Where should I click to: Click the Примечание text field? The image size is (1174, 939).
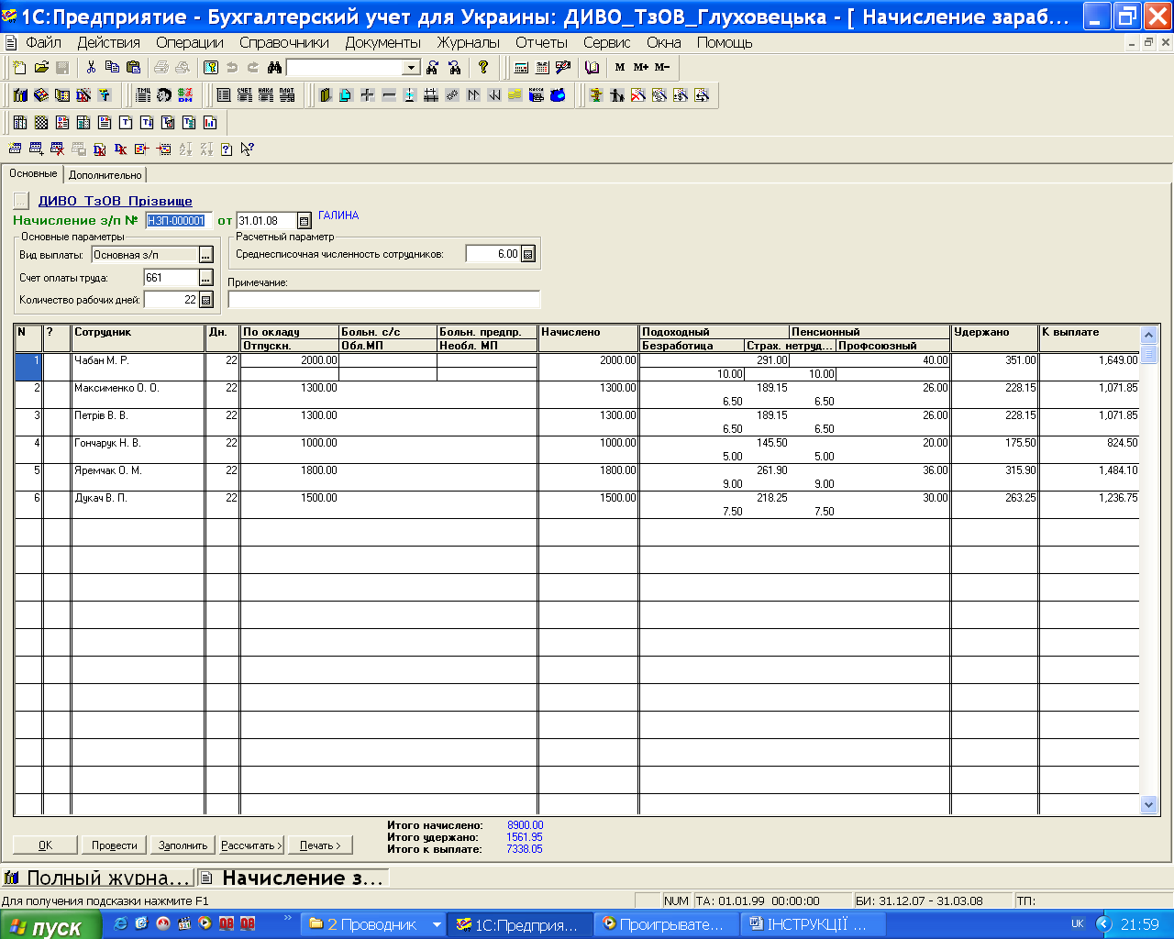pos(384,299)
